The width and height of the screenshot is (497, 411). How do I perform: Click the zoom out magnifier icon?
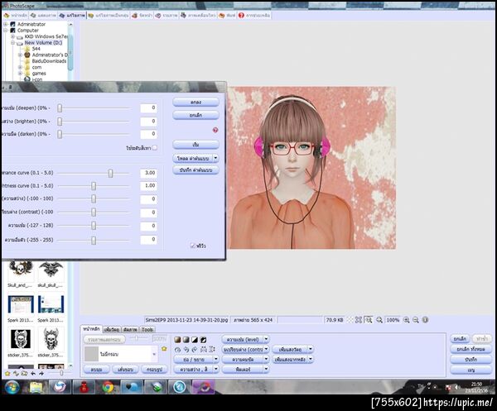pyautogui.click(x=416, y=320)
